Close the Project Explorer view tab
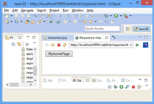The width and height of the screenshot is (154, 104). pos(20,38)
